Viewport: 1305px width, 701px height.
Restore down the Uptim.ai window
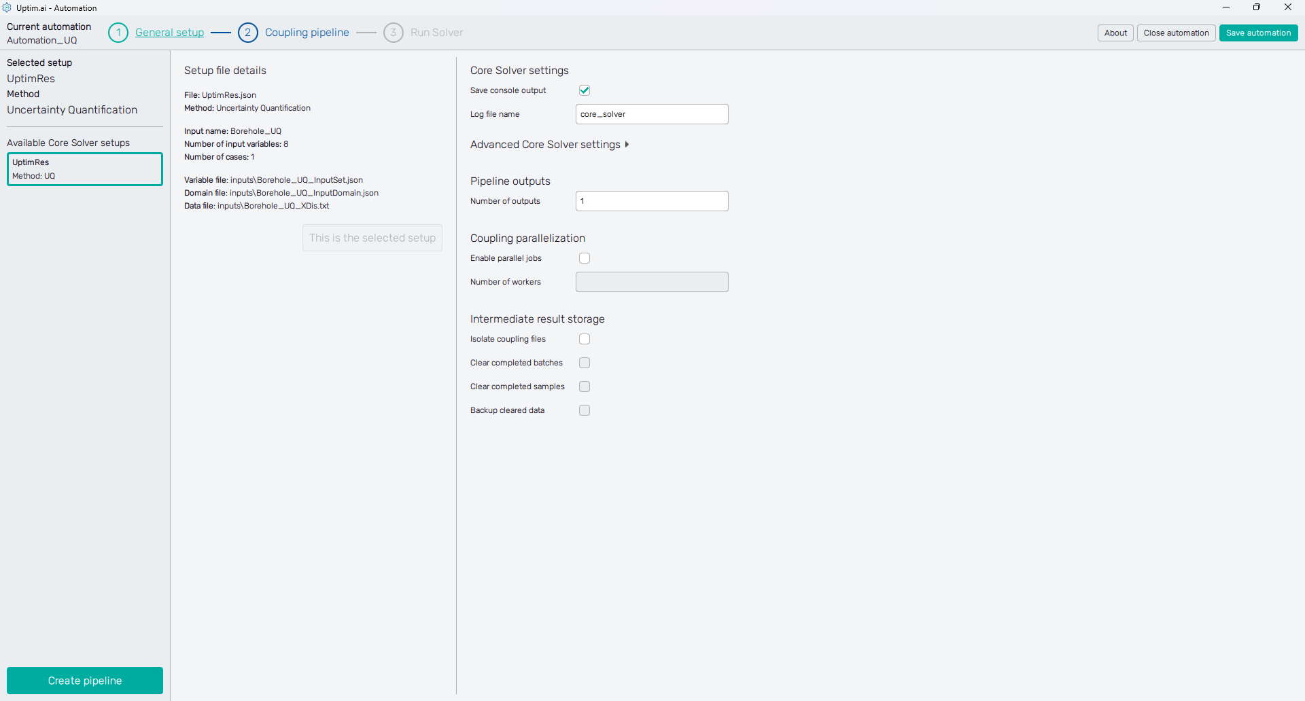[x=1257, y=7]
